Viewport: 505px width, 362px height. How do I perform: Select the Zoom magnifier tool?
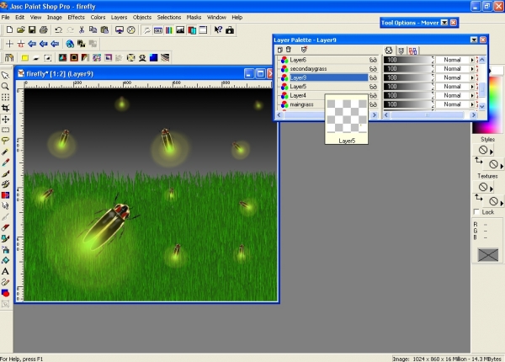[x=5, y=87]
